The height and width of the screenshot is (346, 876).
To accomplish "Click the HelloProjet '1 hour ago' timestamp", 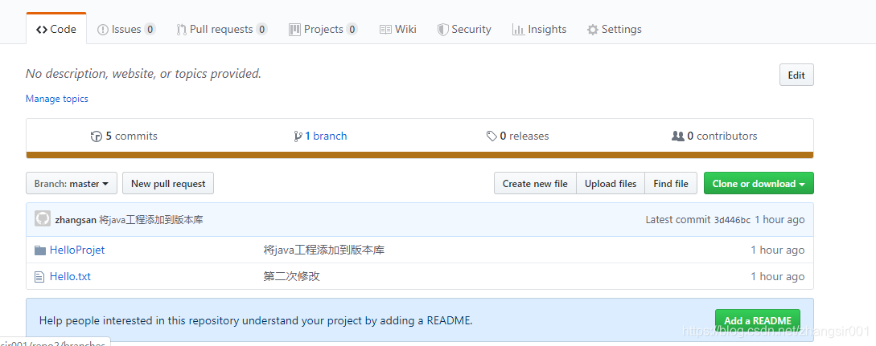I will 778,250.
